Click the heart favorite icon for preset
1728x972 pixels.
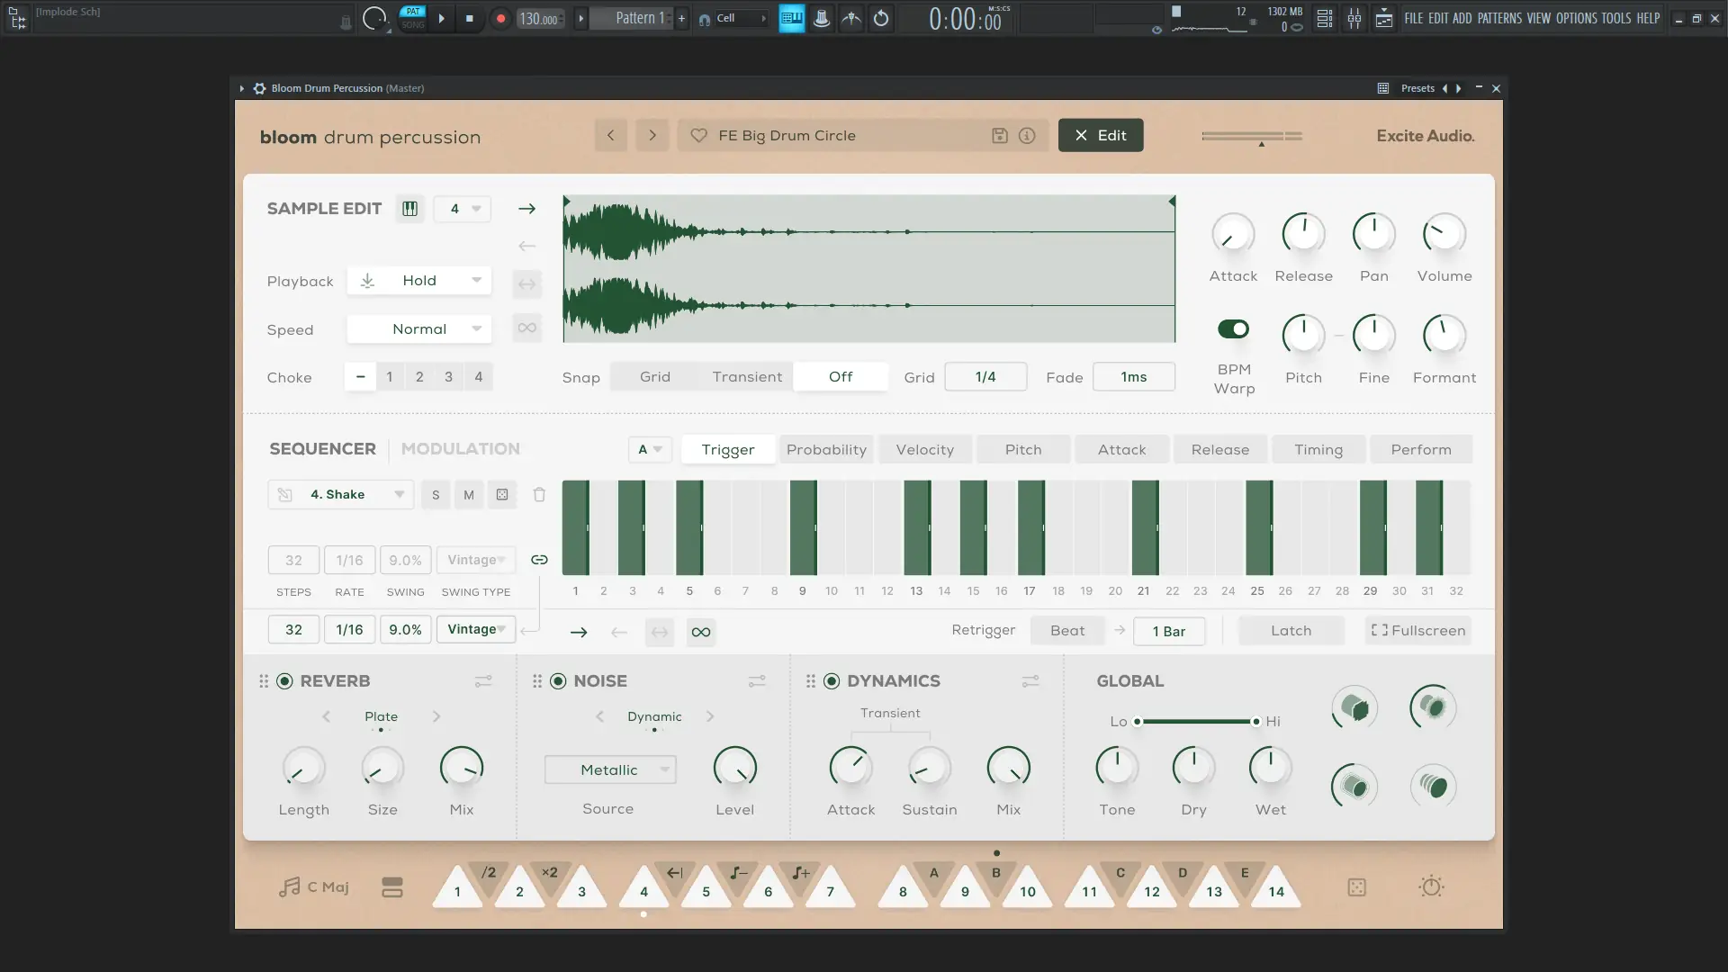point(698,135)
